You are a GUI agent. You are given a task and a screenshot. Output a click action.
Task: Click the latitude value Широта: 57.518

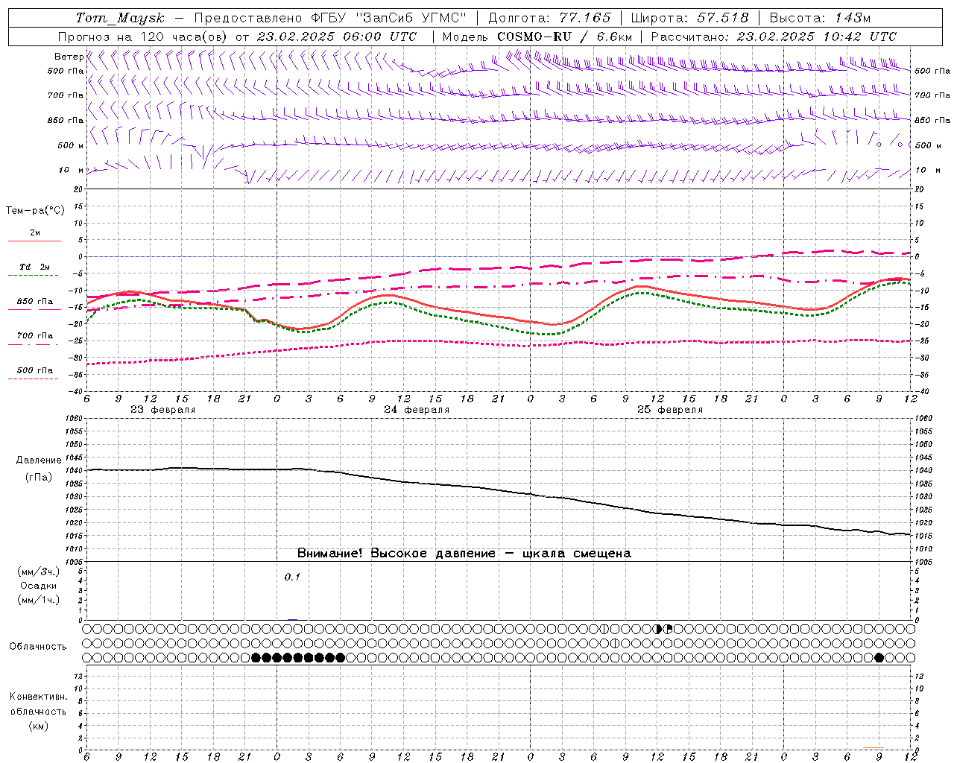click(689, 18)
